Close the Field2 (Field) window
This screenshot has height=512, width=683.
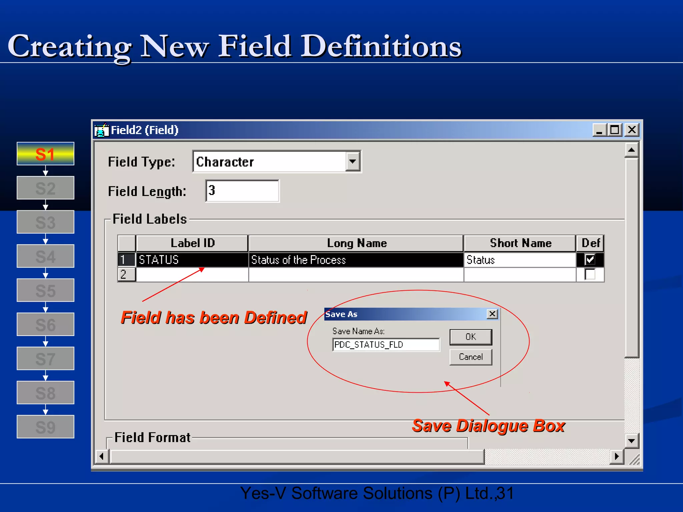[x=632, y=130]
